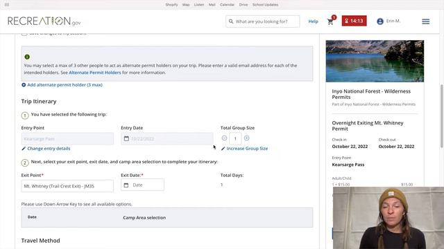Click the green info icon in notice
Image resolution: width=444 pixels, height=249 pixels.
(27, 57)
